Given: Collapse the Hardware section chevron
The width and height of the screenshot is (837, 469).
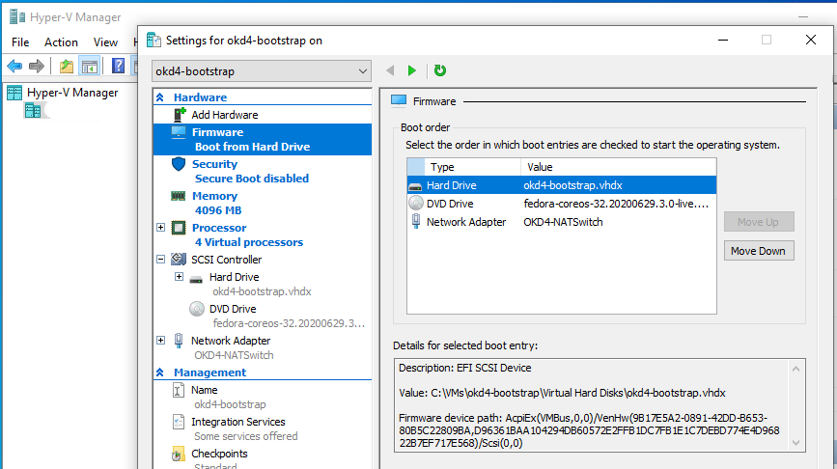Looking at the screenshot, I should pyautogui.click(x=160, y=97).
